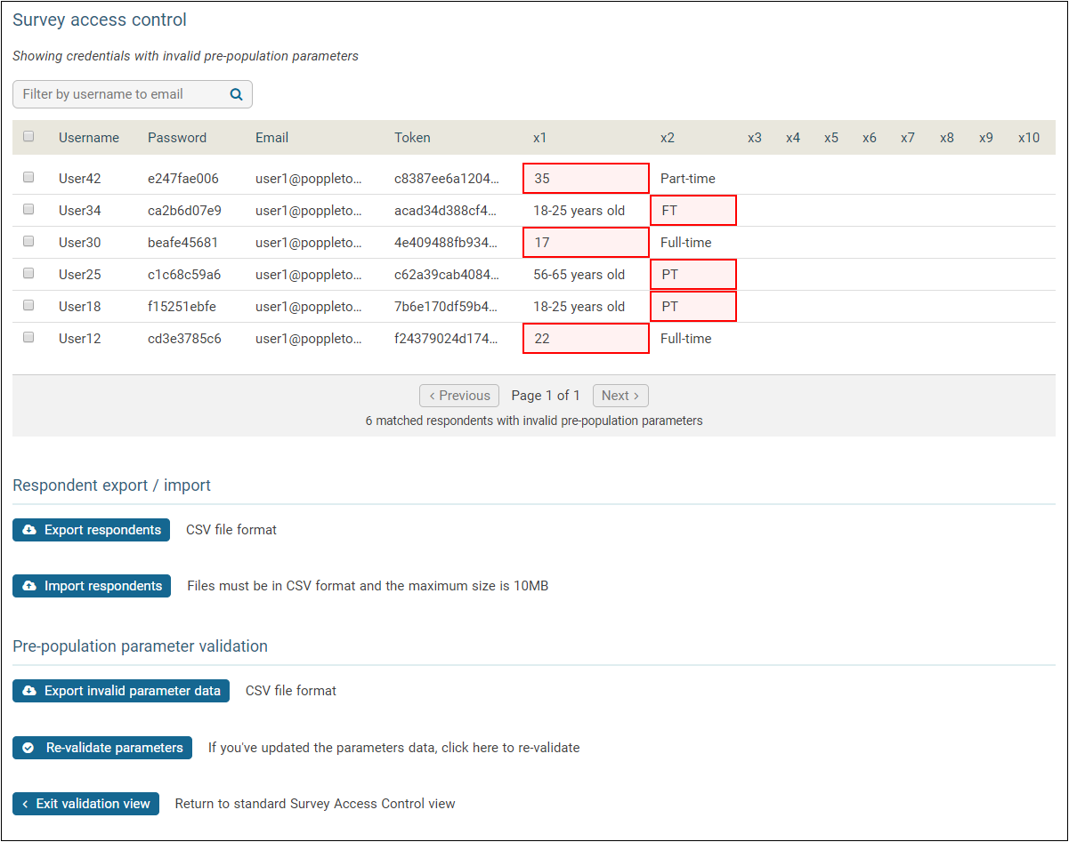Click Import respondents button
This screenshot has width=1069, height=842.
[x=92, y=586]
